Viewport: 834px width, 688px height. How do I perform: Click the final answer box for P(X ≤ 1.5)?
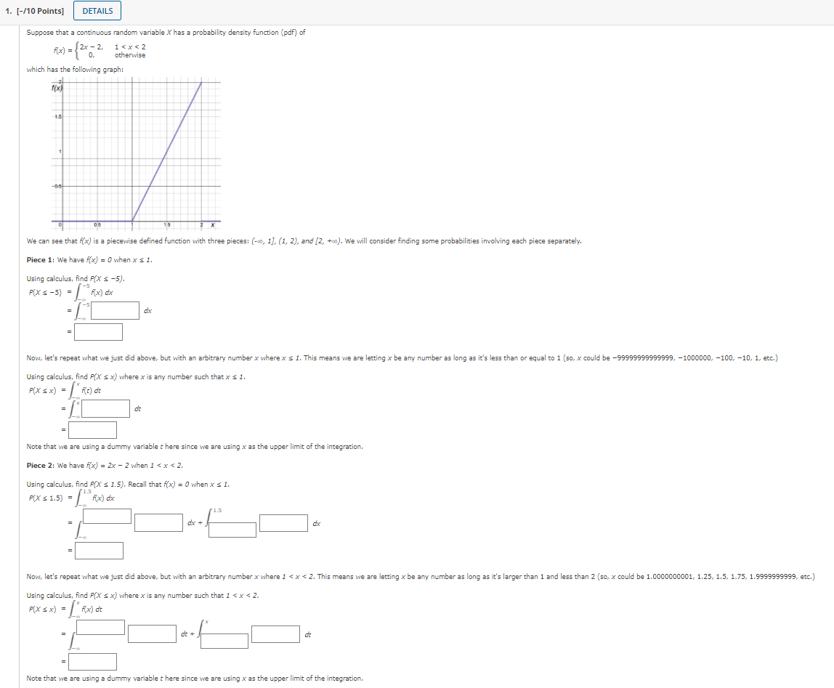click(98, 550)
